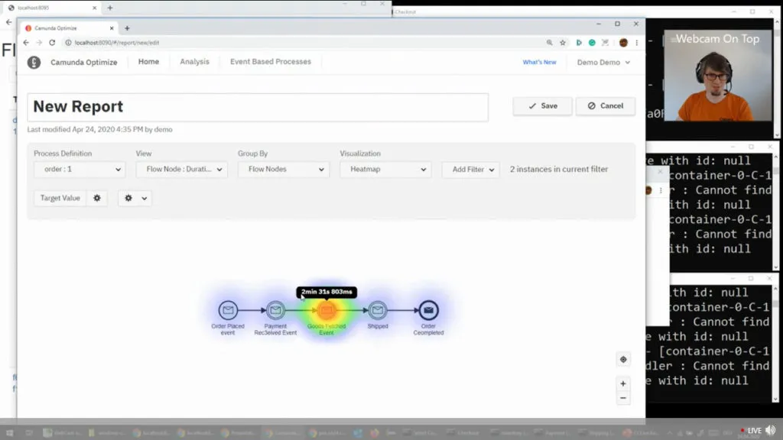Open the View dropdown

[x=182, y=170]
